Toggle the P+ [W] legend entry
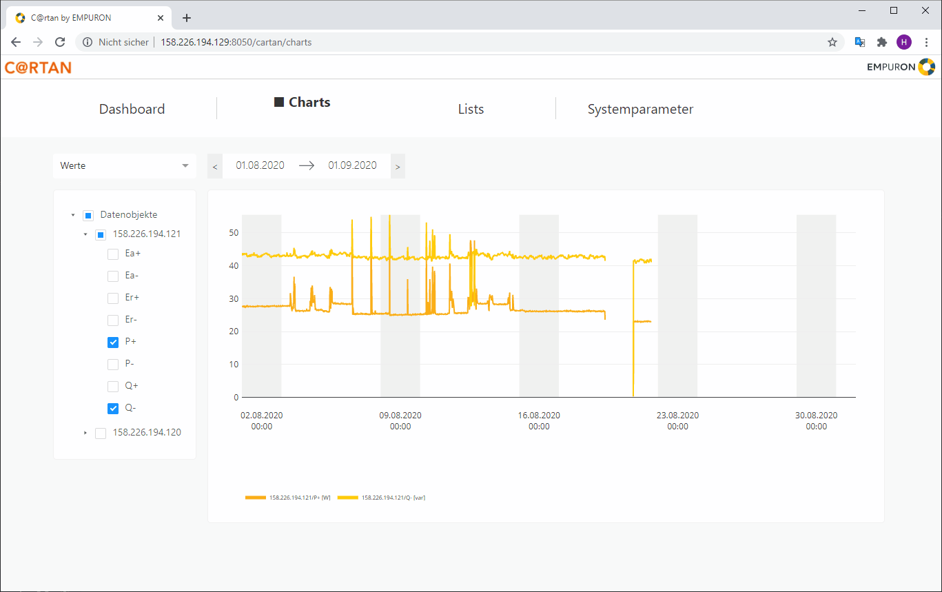 (x=289, y=498)
